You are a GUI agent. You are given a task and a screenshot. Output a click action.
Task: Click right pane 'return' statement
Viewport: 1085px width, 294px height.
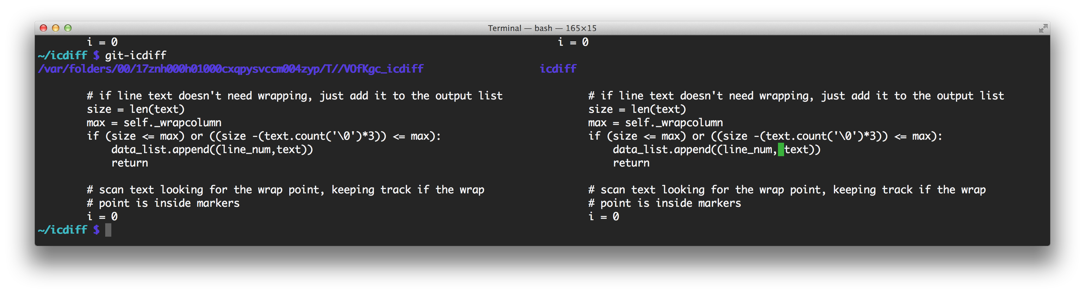coord(631,163)
